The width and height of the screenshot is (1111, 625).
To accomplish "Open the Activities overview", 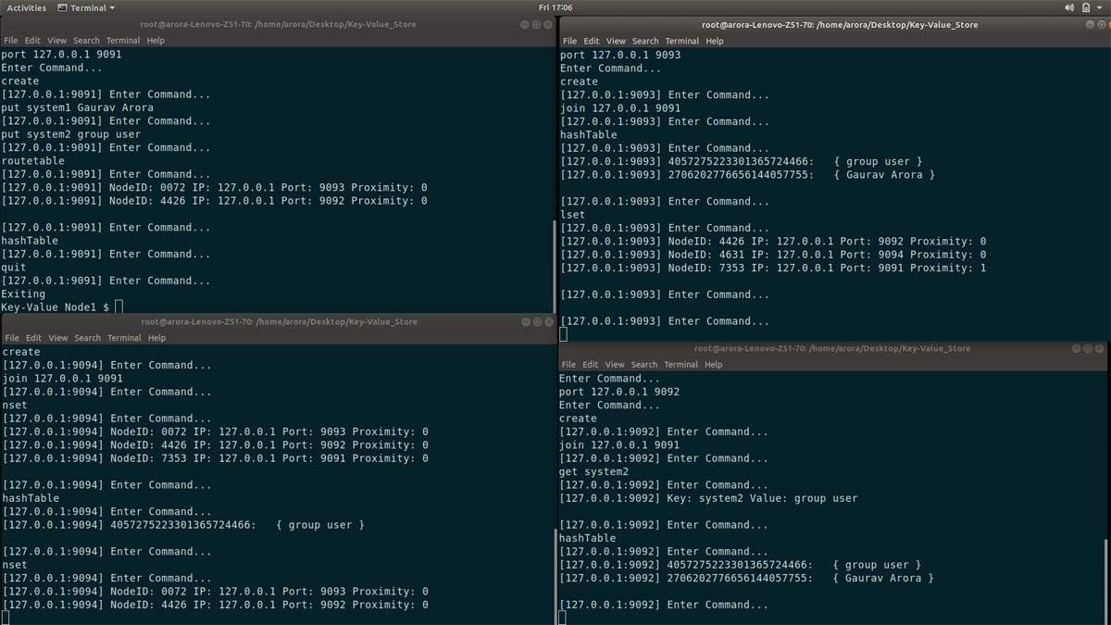I will tap(26, 7).
